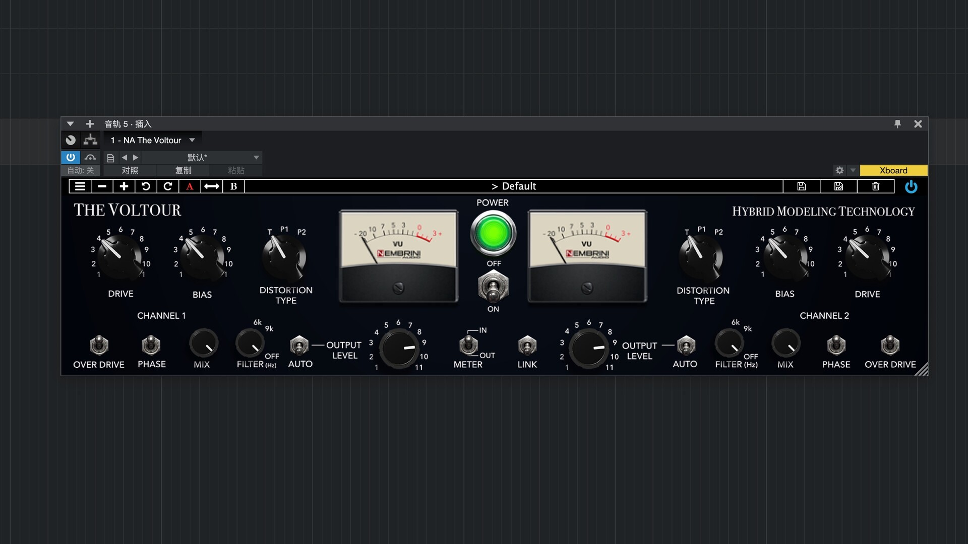Click the Channel 2 OUTPUT LEVEL knob
This screenshot has width=968, height=544.
[588, 349]
